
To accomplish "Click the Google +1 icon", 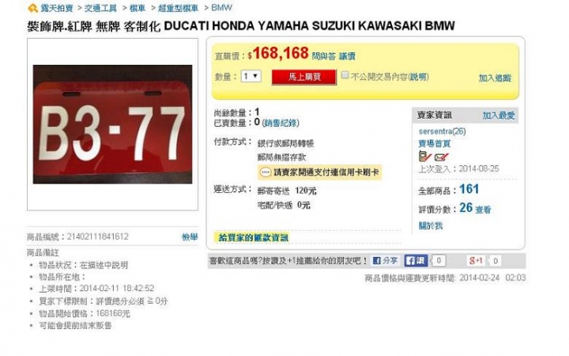I will [476, 260].
